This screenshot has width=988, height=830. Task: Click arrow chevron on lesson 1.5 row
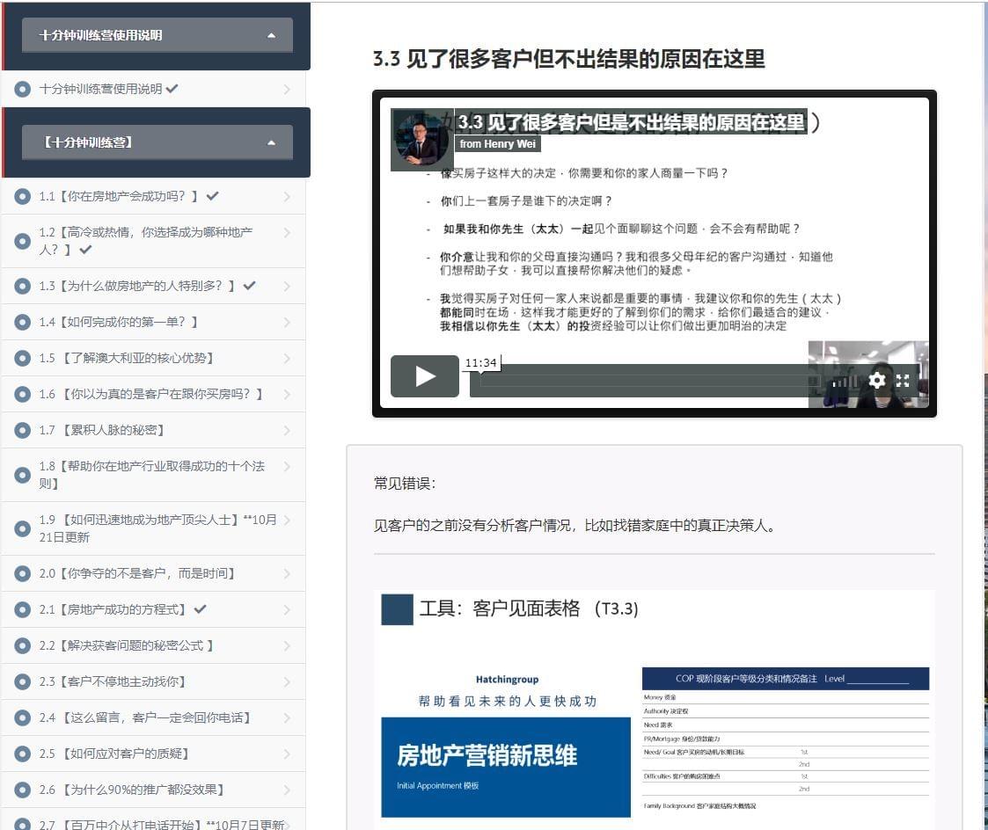click(x=287, y=358)
